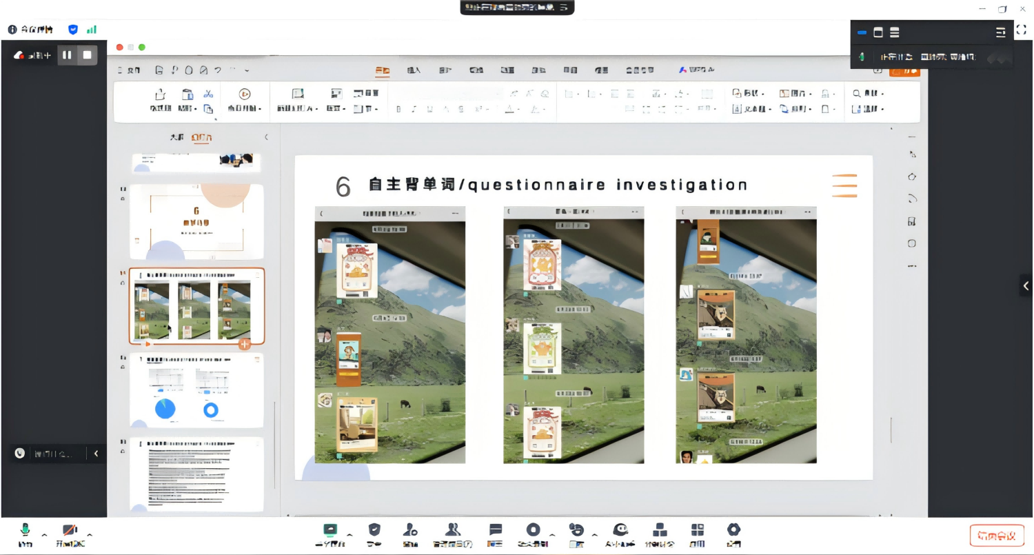Image resolution: width=1034 pixels, height=555 pixels.
Task: Turn on the camera video
Action: coord(70,531)
